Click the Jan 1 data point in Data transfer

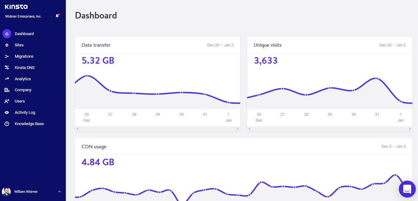[x=229, y=103]
